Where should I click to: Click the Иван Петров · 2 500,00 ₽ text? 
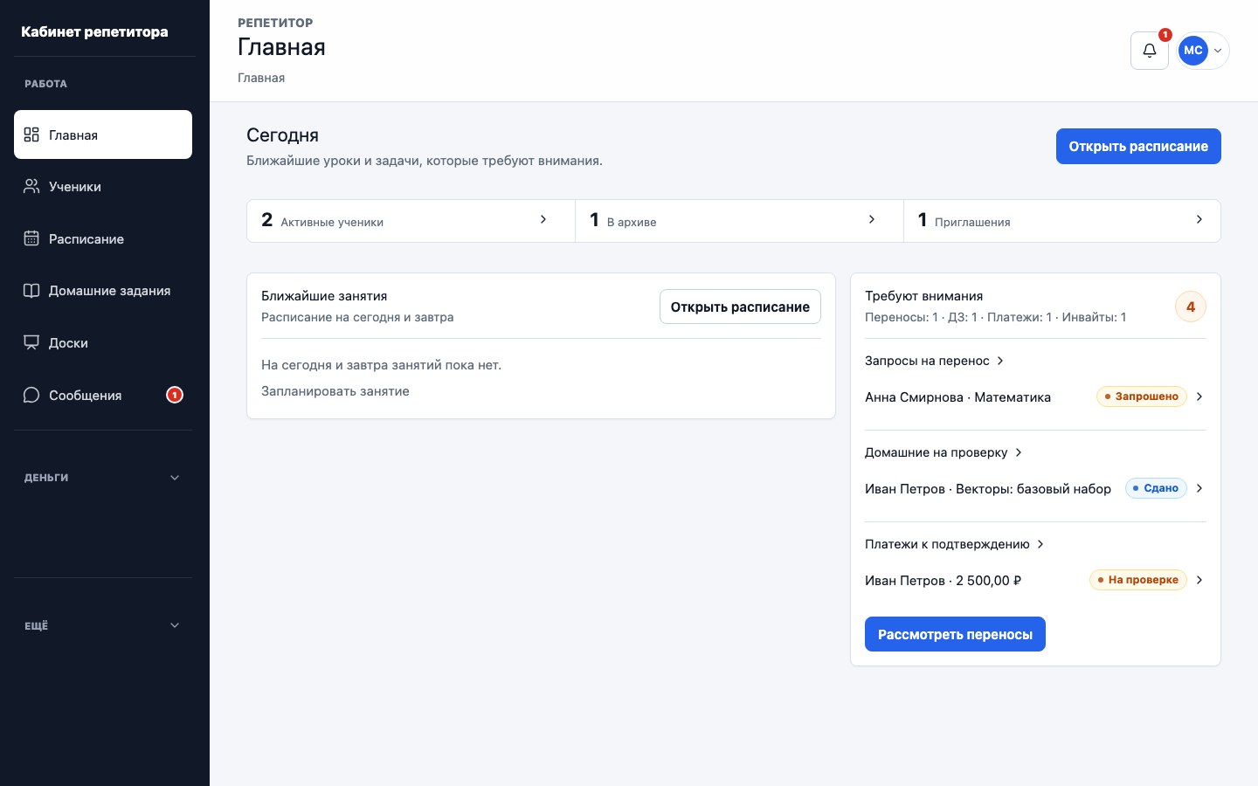click(943, 581)
